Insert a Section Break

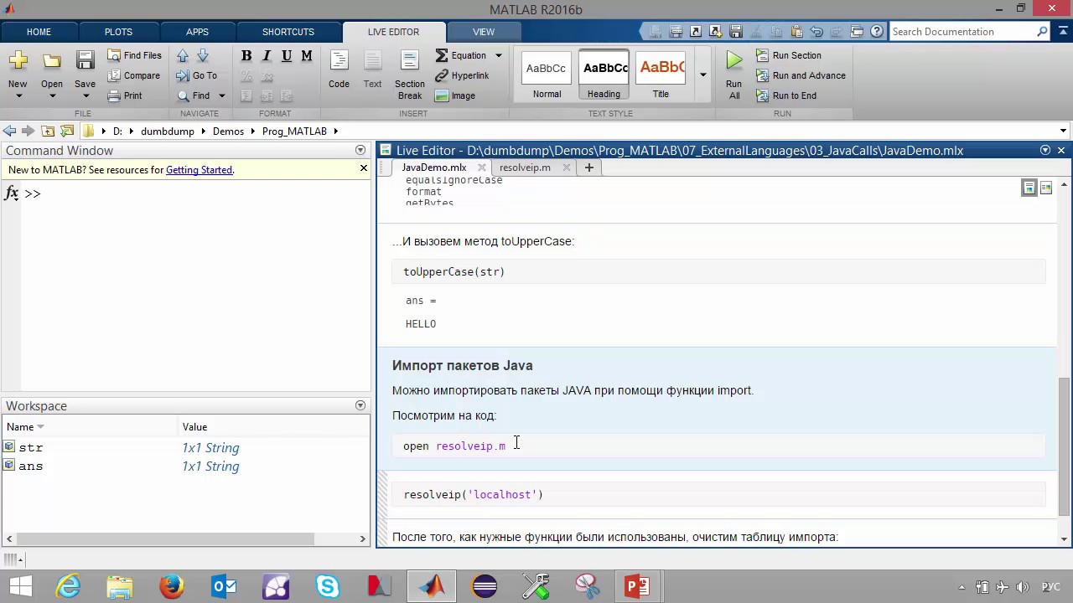[409, 74]
